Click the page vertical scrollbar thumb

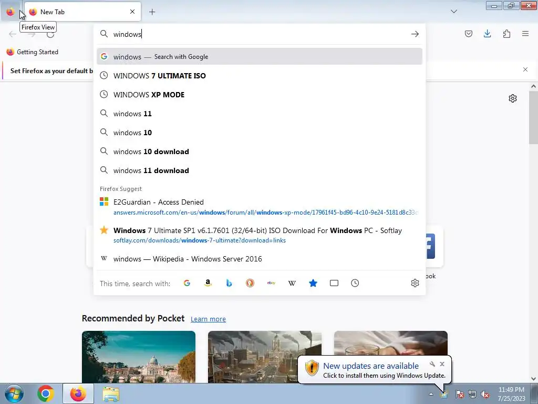533,117
